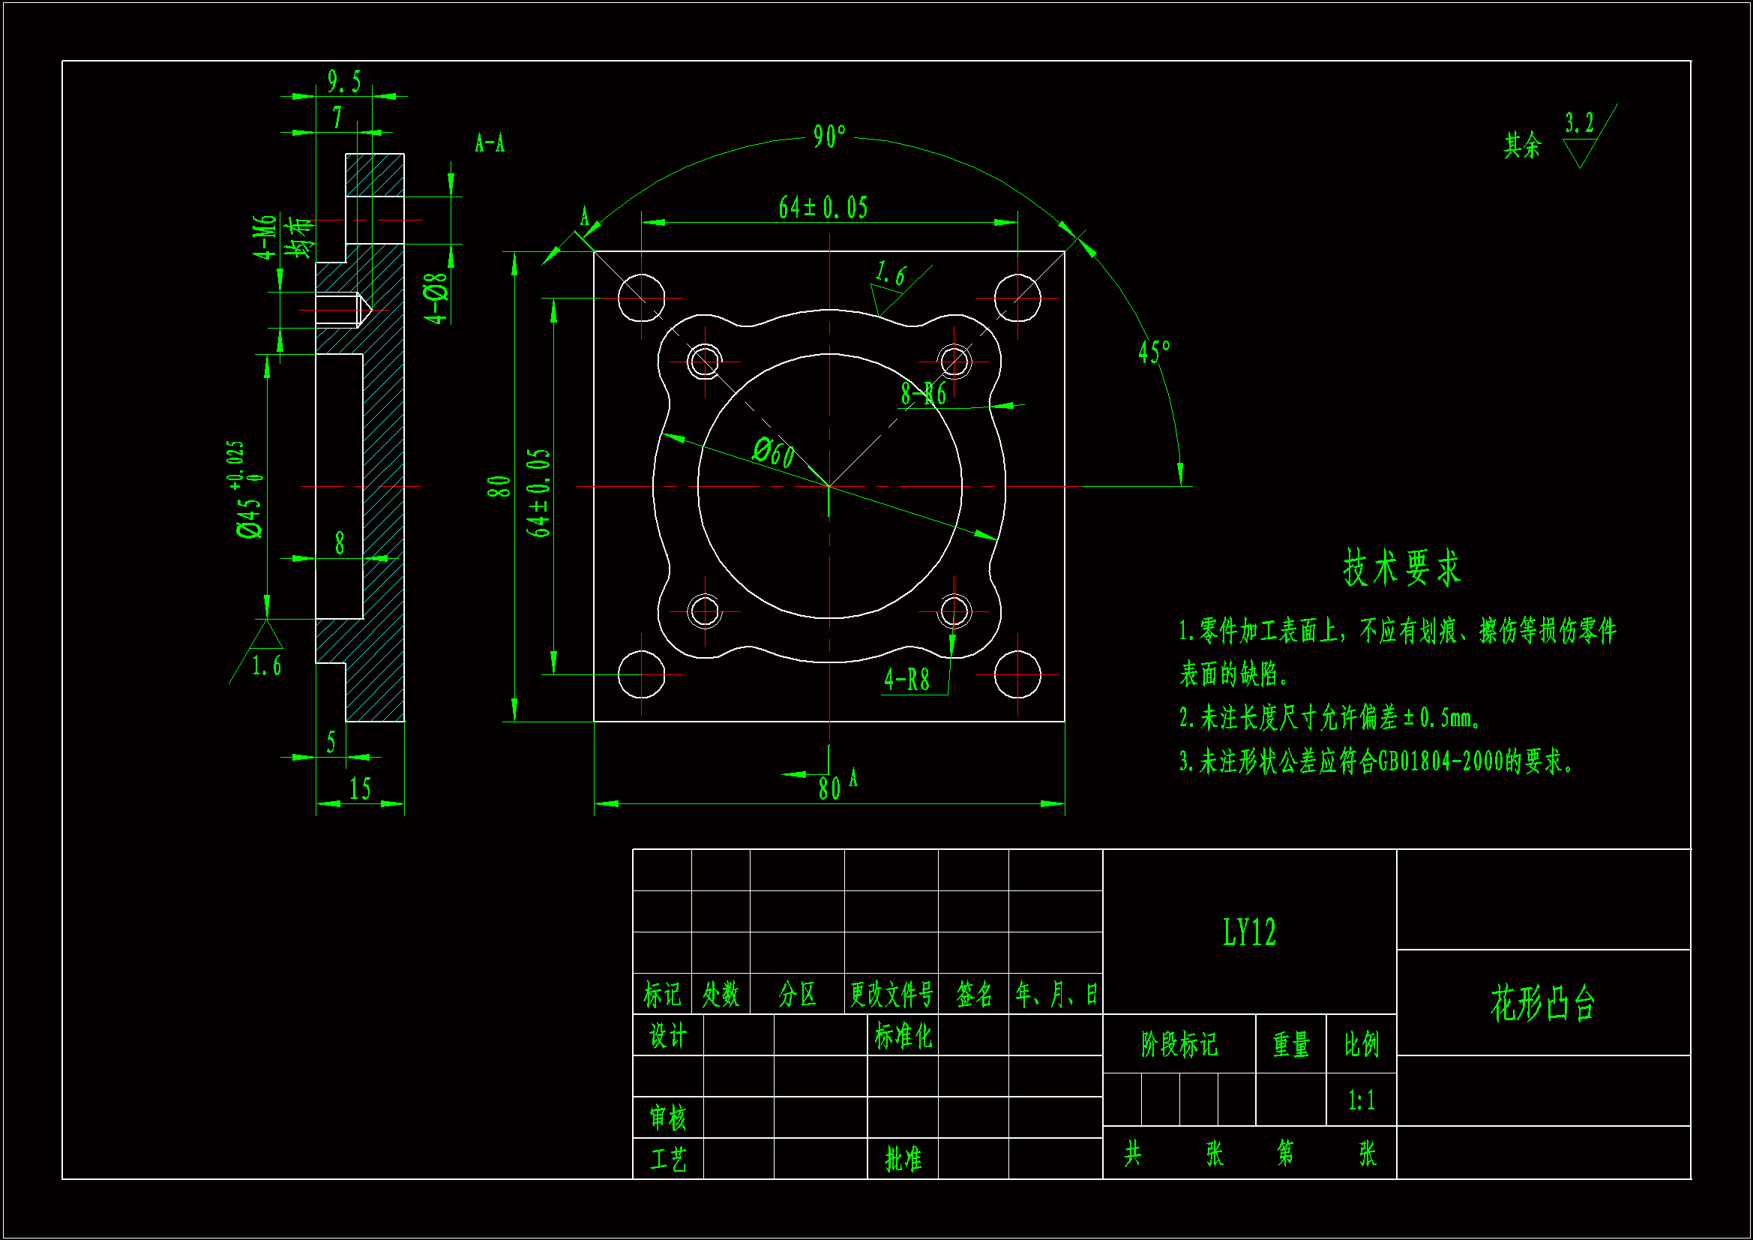Click the 4-R8 radius callout
1753x1240 pixels.
pos(907,679)
